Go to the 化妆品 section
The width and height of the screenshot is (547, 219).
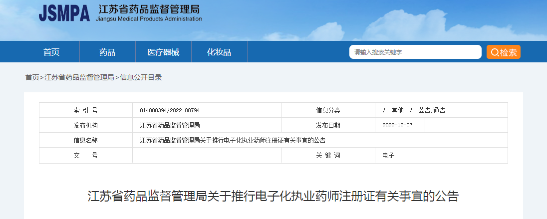click(x=219, y=52)
